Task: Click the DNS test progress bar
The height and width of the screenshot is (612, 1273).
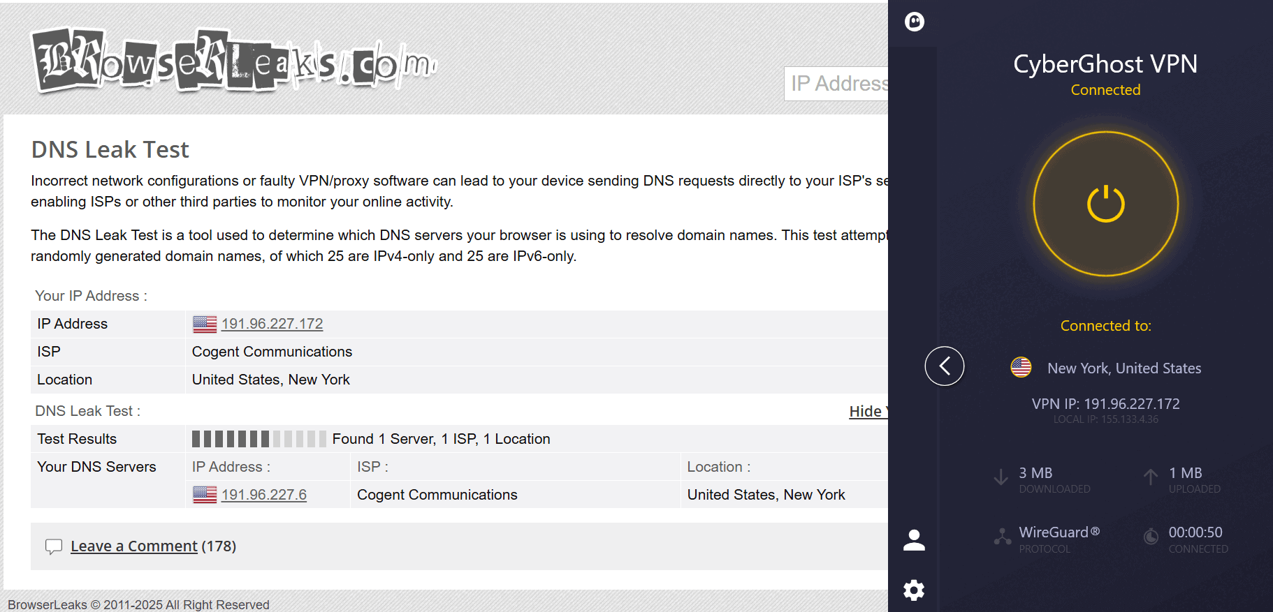Action: pos(259,439)
